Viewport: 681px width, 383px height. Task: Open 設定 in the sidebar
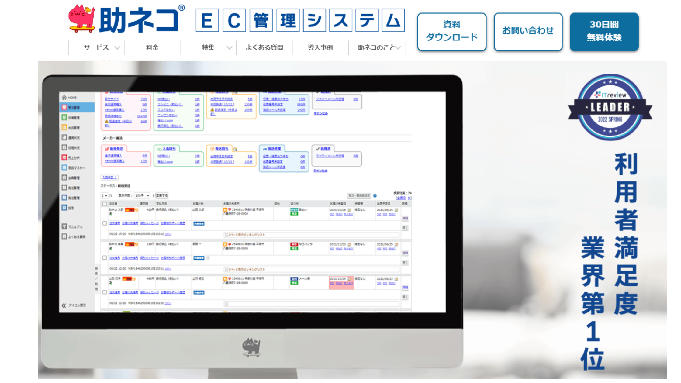(68, 208)
